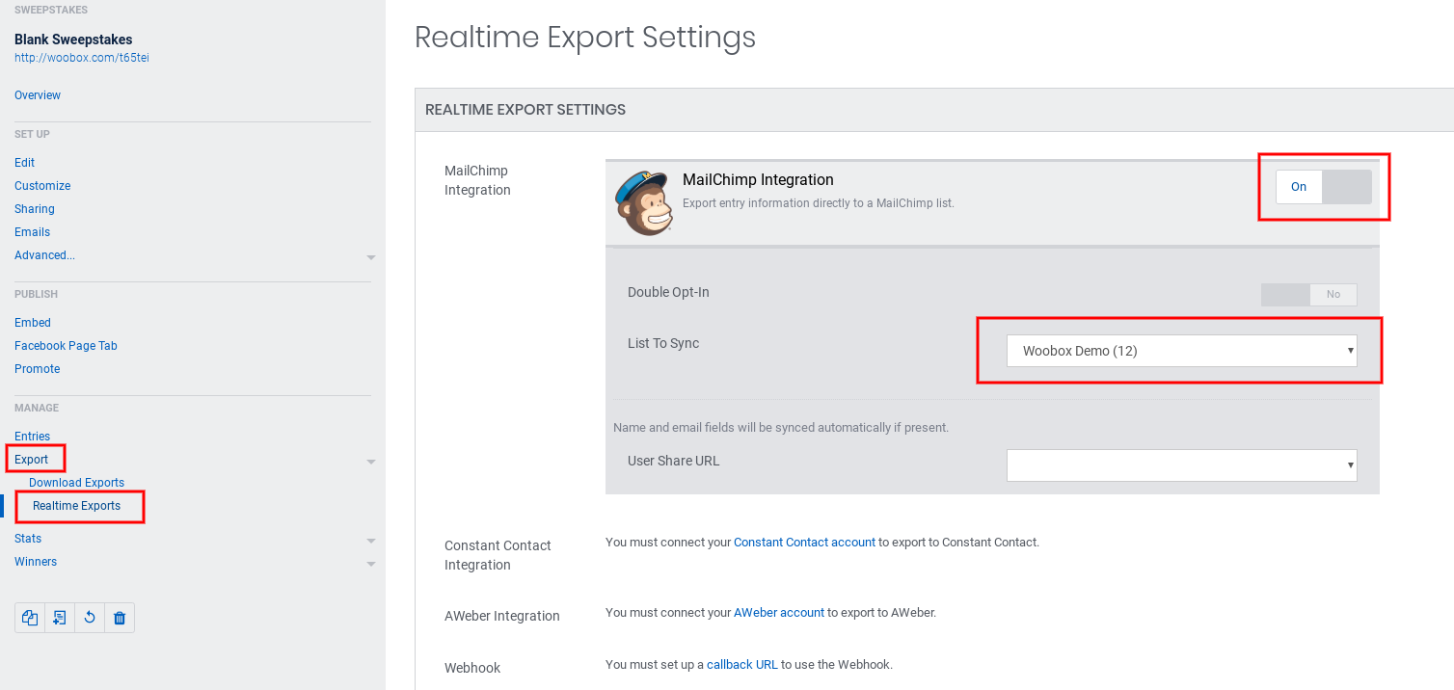The width and height of the screenshot is (1454, 690).
Task: Click the trash delete icon
Action: (120, 618)
